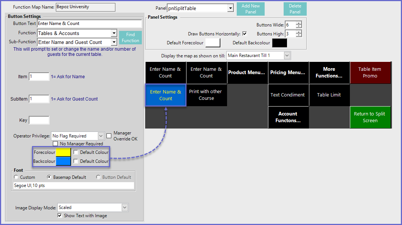The height and width of the screenshot is (225, 402).
Task: Select the Custom font radio button
Action: coord(16,177)
